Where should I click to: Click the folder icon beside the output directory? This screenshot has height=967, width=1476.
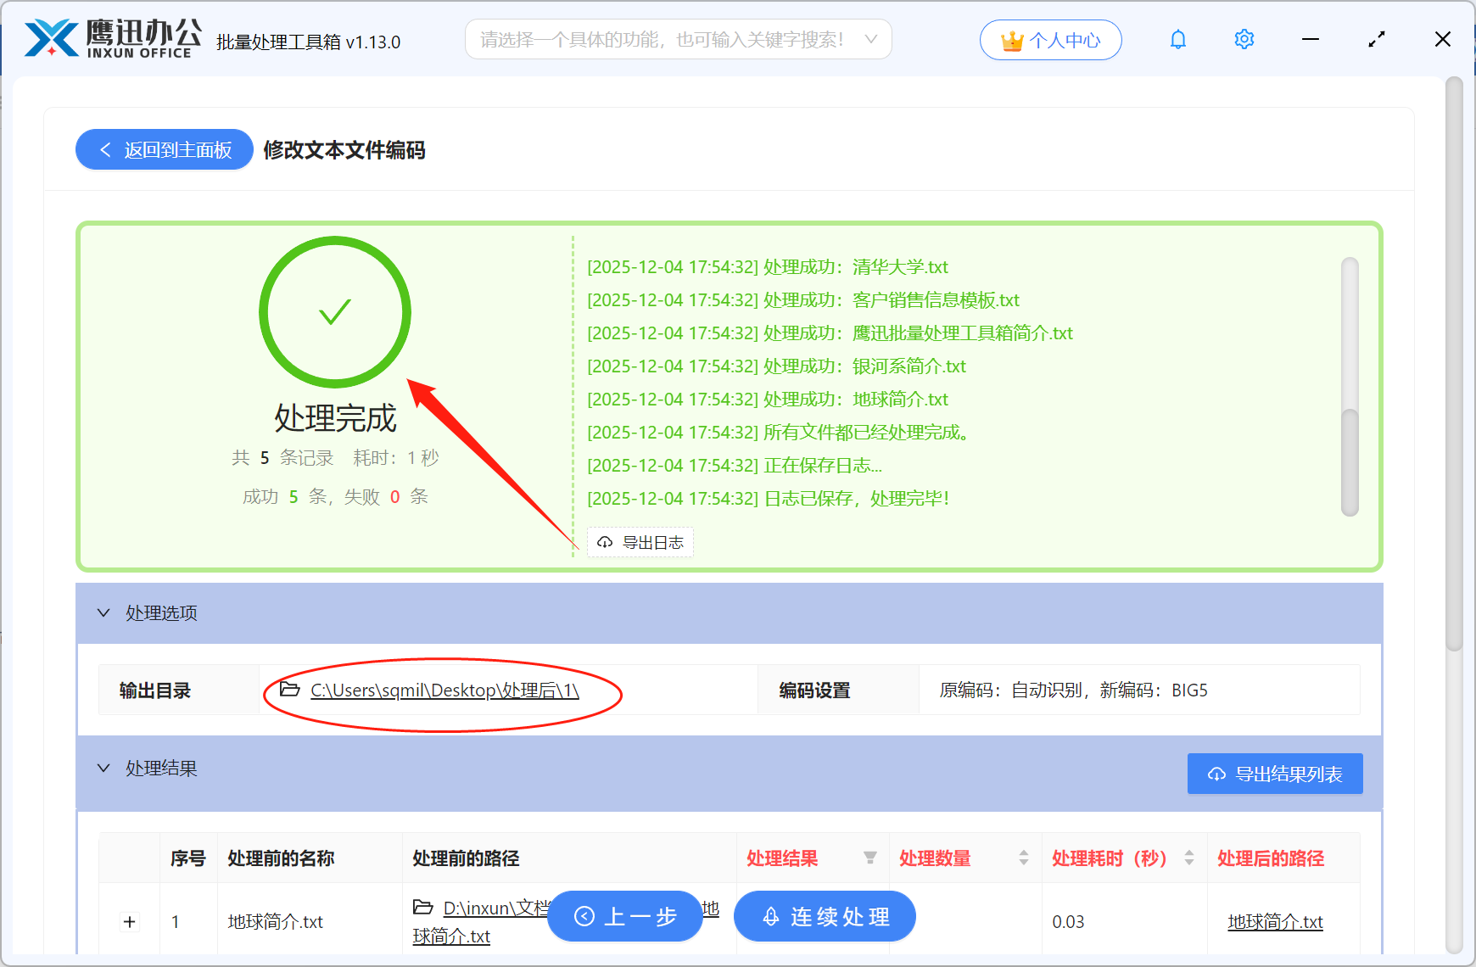pyautogui.click(x=288, y=690)
